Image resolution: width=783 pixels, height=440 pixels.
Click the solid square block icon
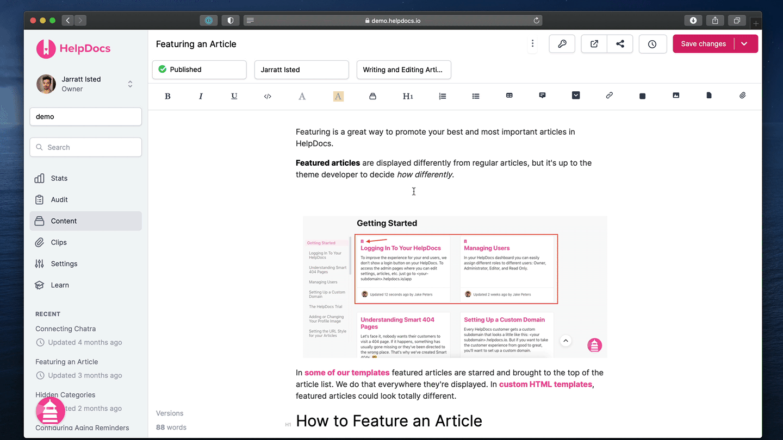642,96
